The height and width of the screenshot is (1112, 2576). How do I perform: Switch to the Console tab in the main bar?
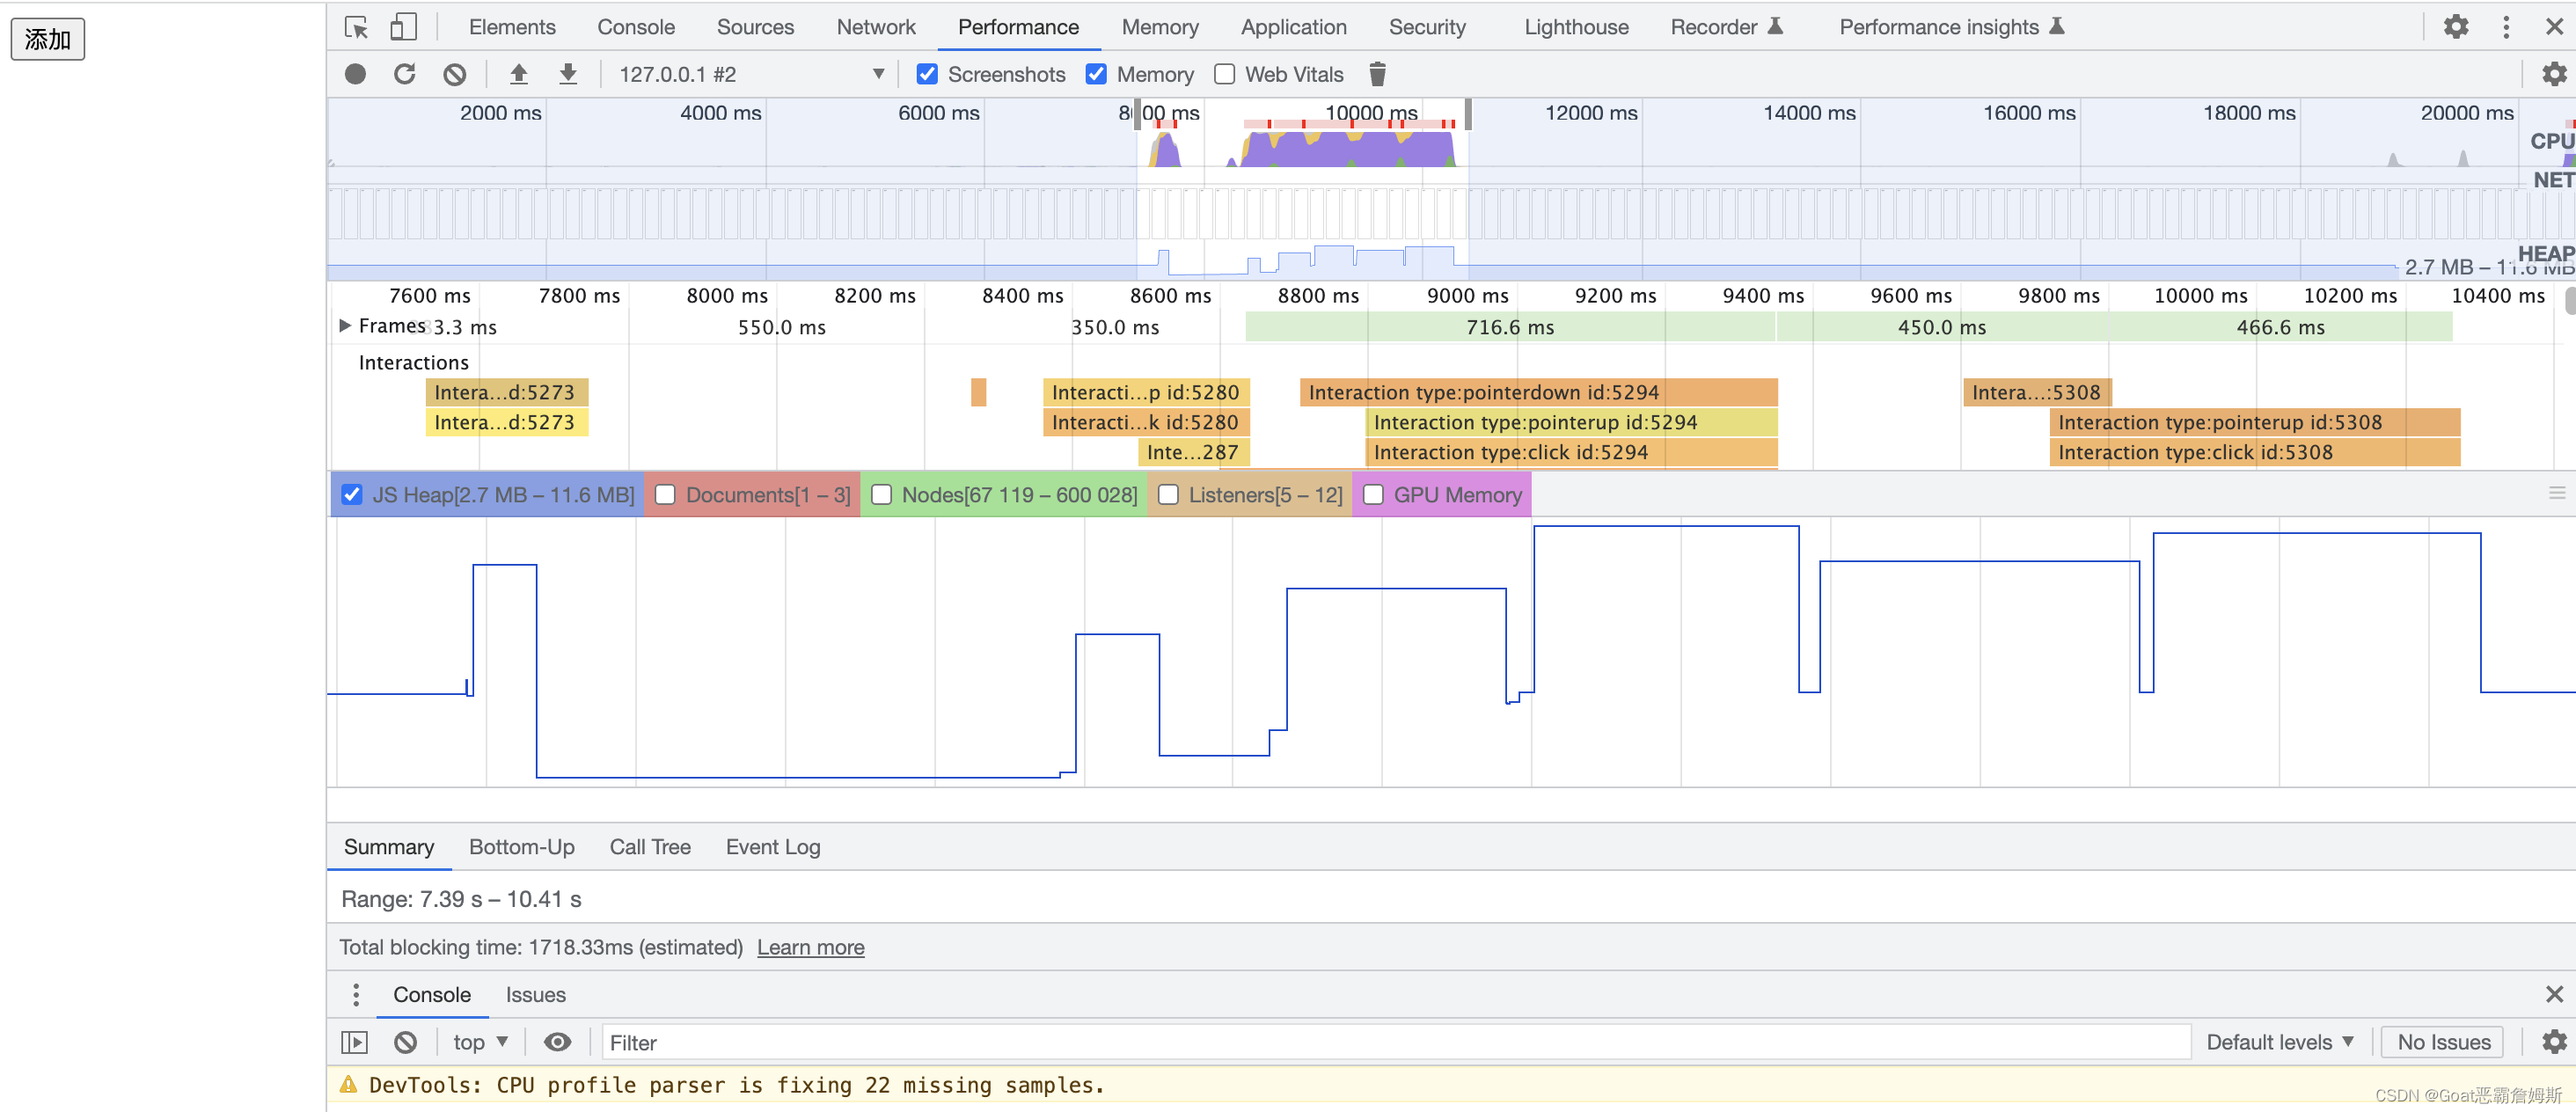pyautogui.click(x=636, y=27)
